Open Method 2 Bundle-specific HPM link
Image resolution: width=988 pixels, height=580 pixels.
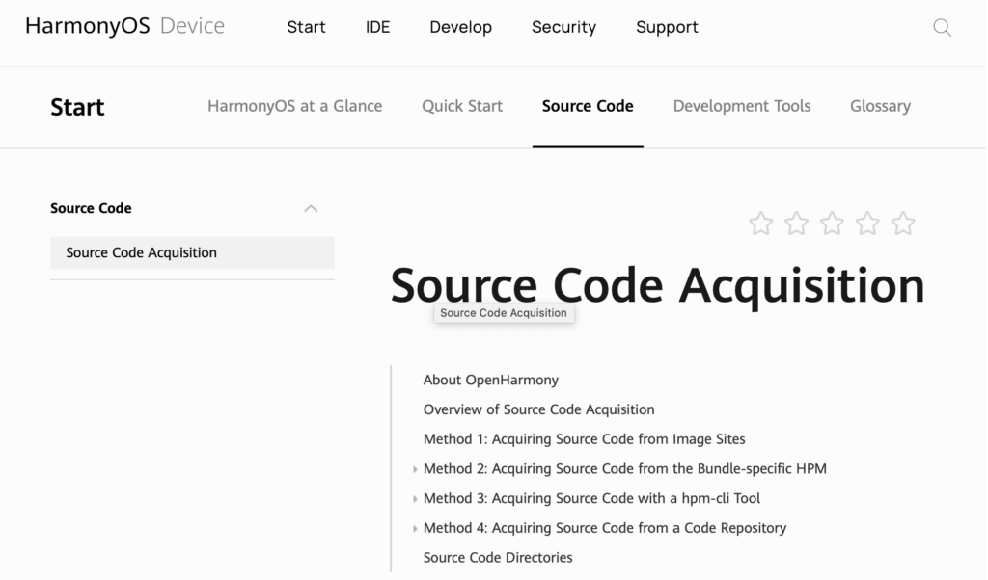tap(625, 468)
